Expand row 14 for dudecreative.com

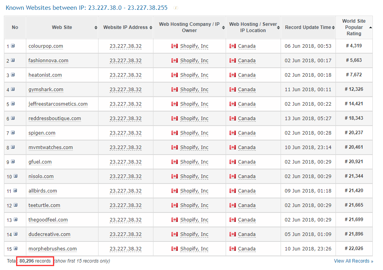(x=15, y=234)
